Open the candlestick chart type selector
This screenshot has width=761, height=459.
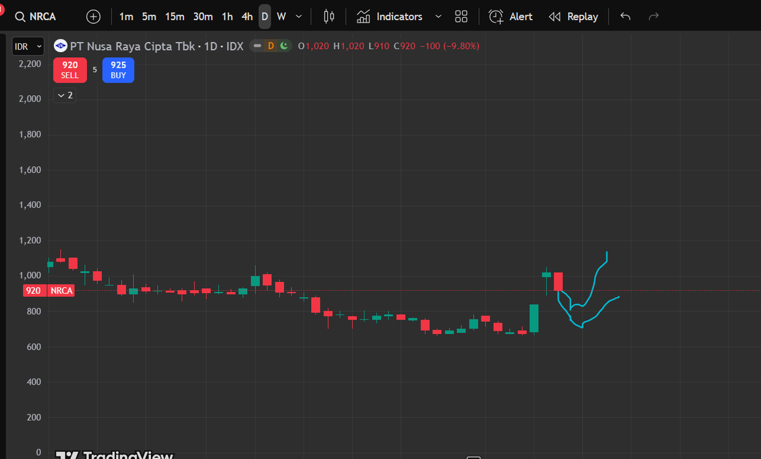coord(328,17)
